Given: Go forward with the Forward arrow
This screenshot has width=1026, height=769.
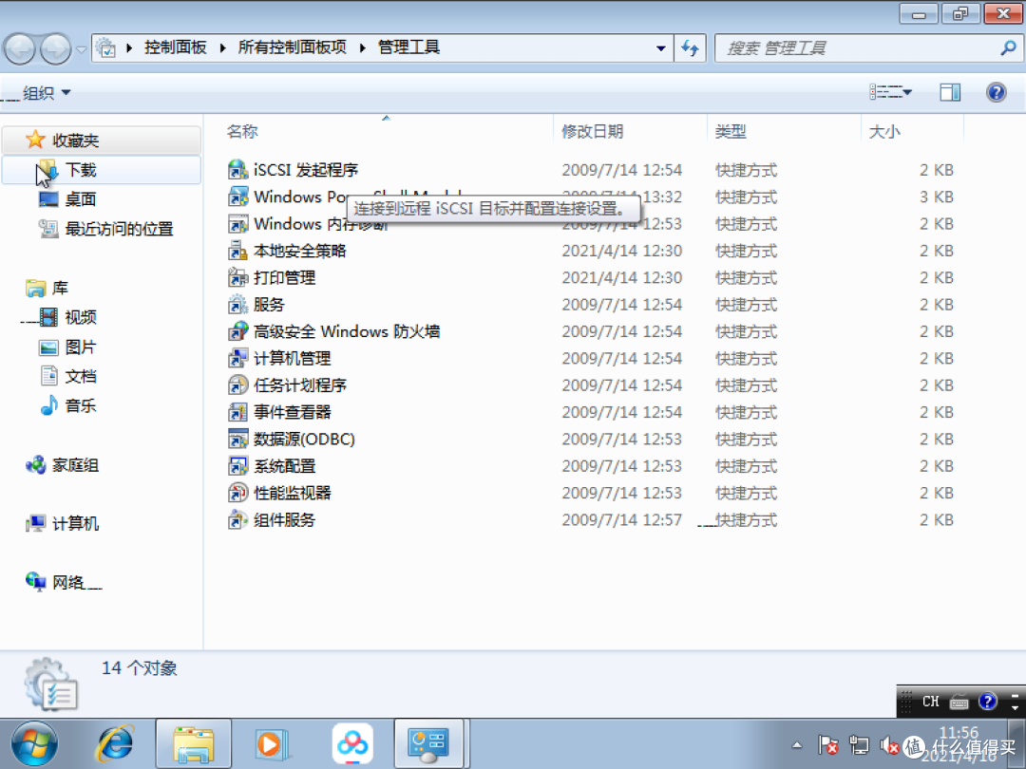Looking at the screenshot, I should (56, 48).
